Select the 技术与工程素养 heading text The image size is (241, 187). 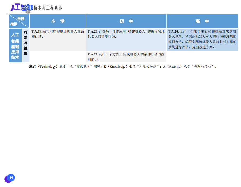[48, 8]
